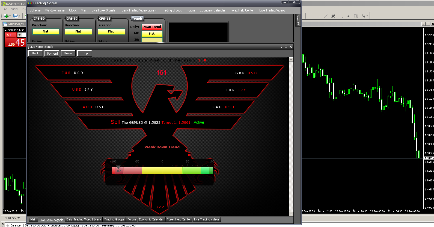Select the Fibonacci retracement tool
This screenshot has width=434, height=227.
pos(341,16)
